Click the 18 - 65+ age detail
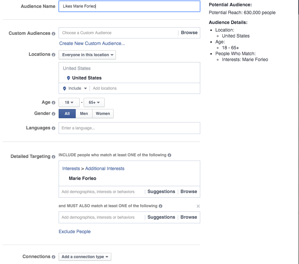Screen dimensions: 299x264 [231, 48]
